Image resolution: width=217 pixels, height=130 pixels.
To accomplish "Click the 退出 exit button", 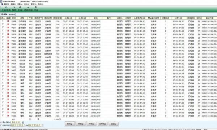I will tap(114, 124).
